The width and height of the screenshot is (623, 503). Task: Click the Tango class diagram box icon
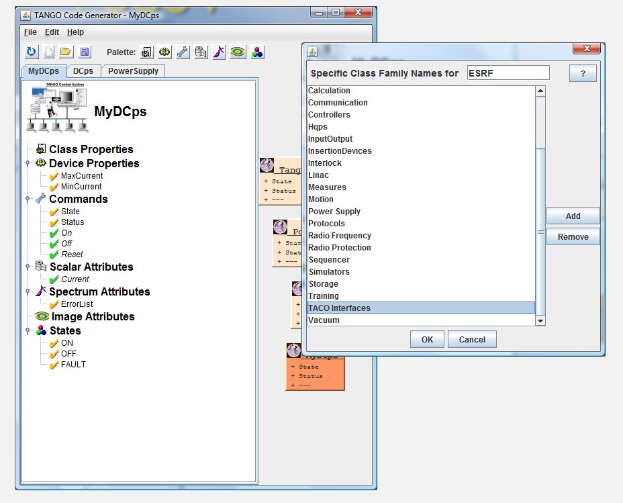267,165
